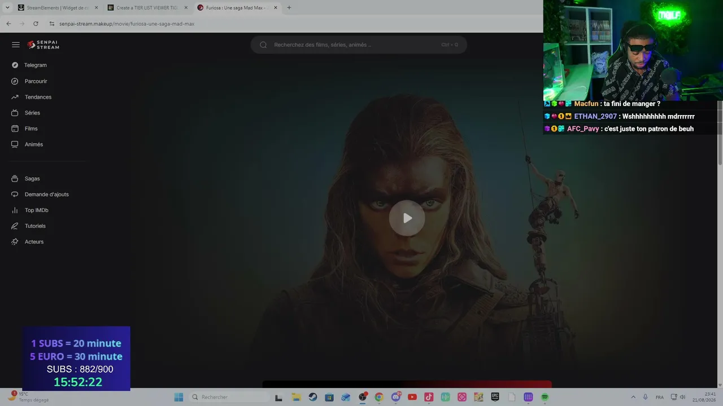Go to the Parcourir page

tap(36, 81)
